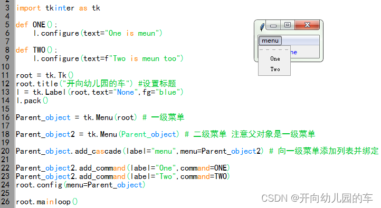Click 'def ONE():' code line
381x208 pixels.
[x=36, y=25]
